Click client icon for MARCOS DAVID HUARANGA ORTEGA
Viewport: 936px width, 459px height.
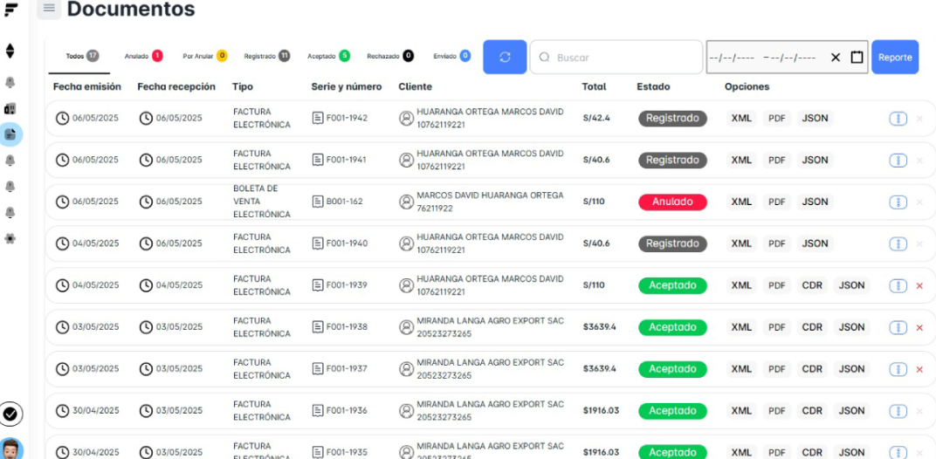pyautogui.click(x=407, y=202)
